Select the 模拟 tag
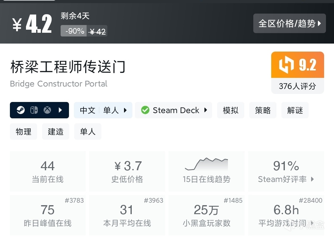Screen dimensions: 334x237 coord(230,110)
